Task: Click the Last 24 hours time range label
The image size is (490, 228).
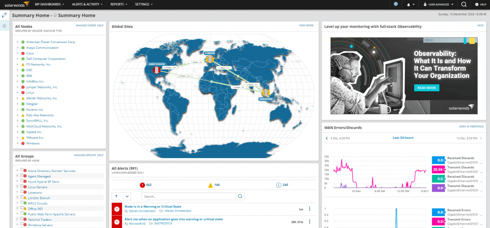Action: [403, 138]
